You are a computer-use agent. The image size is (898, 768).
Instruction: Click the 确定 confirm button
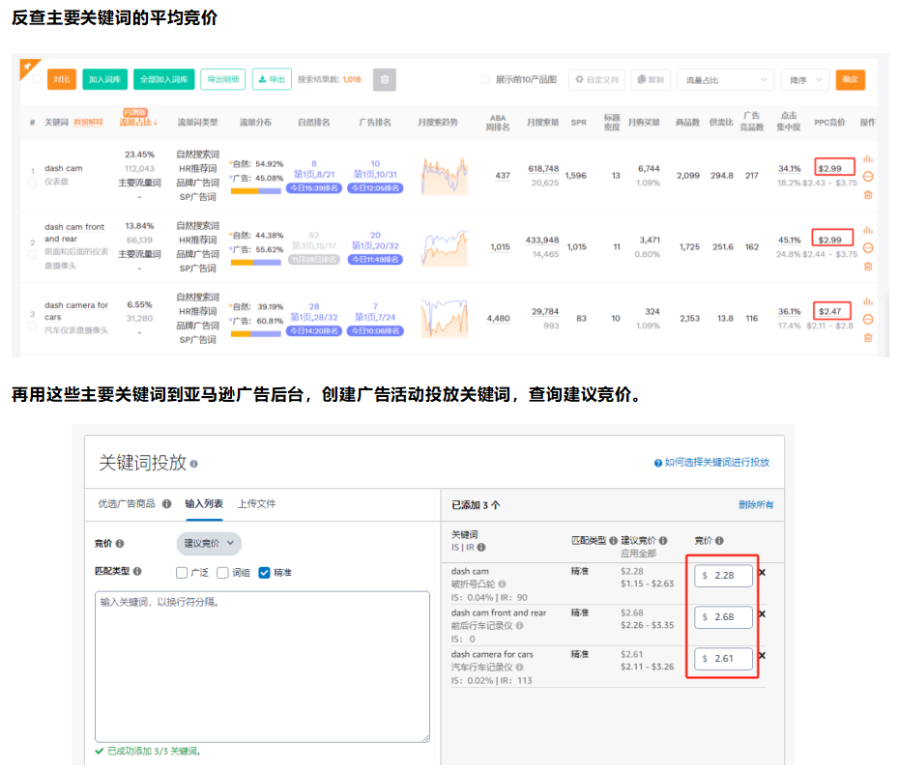tap(850, 79)
